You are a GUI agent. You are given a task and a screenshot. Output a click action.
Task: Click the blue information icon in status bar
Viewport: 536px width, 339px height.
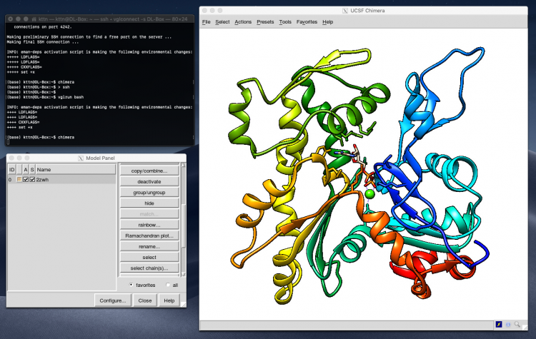coord(507,325)
